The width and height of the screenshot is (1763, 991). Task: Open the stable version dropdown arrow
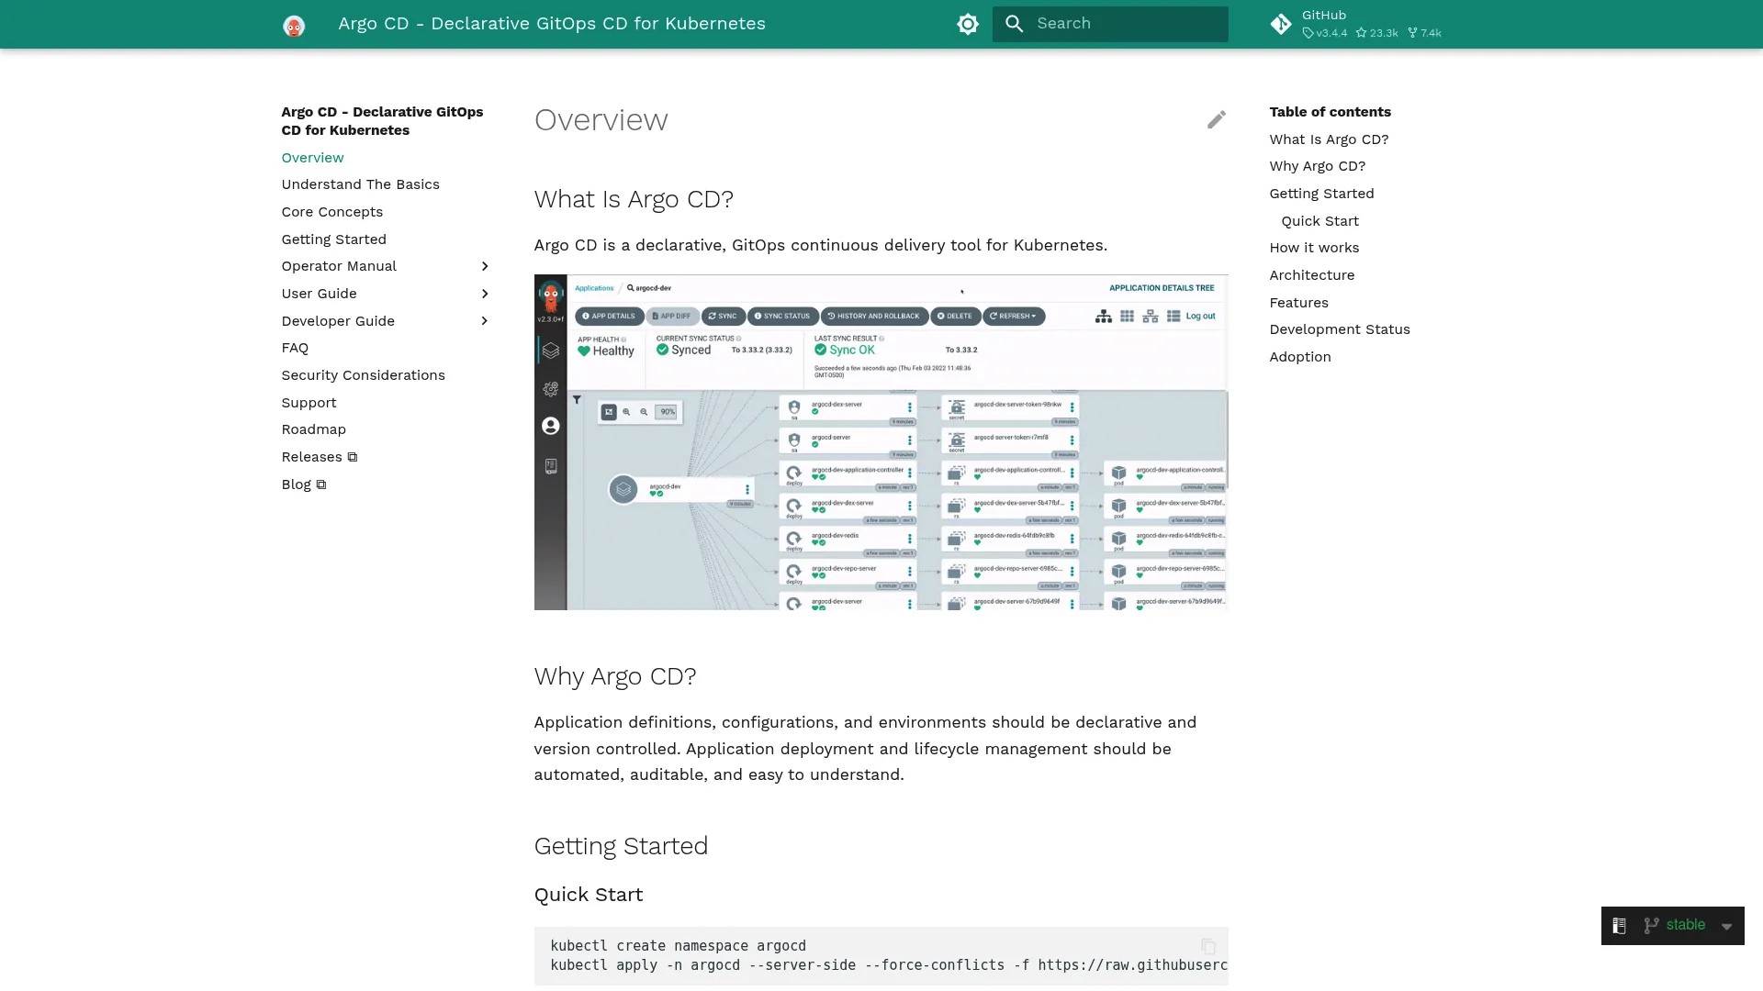click(x=1726, y=927)
